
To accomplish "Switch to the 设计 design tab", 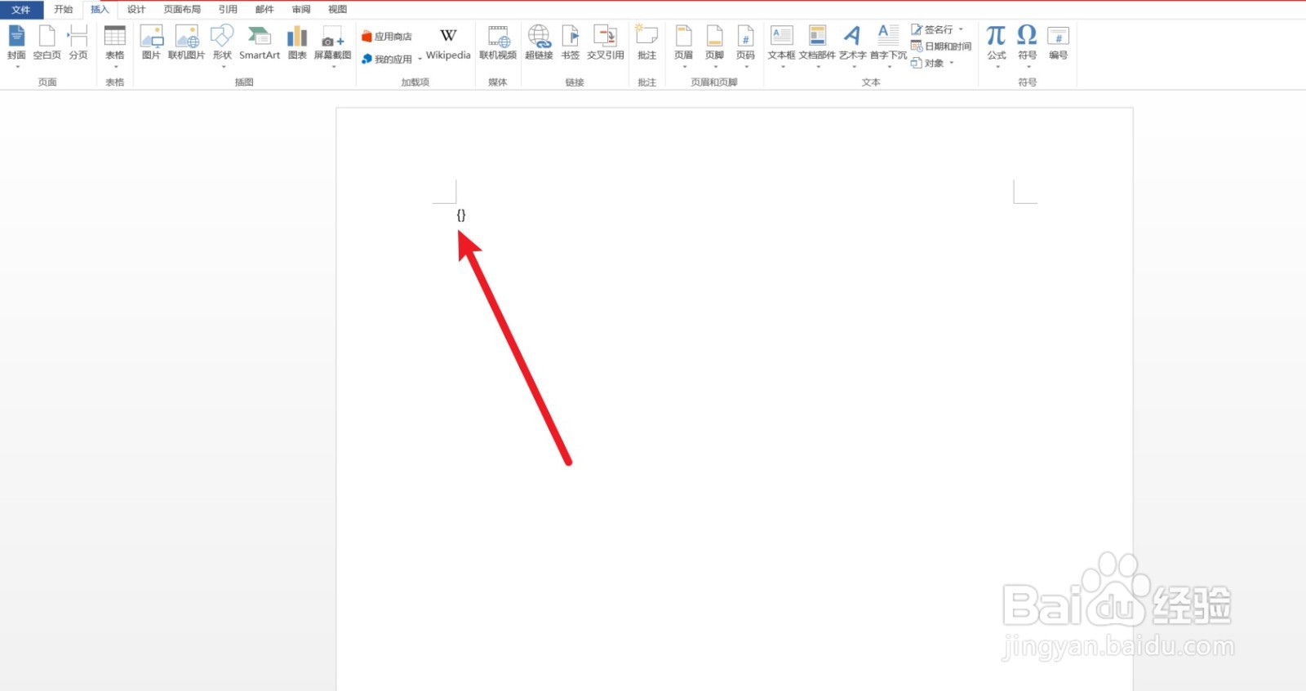I will click(136, 10).
